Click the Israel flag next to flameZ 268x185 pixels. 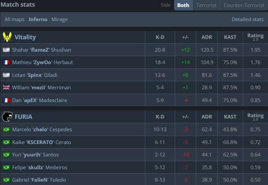[x=6, y=50]
